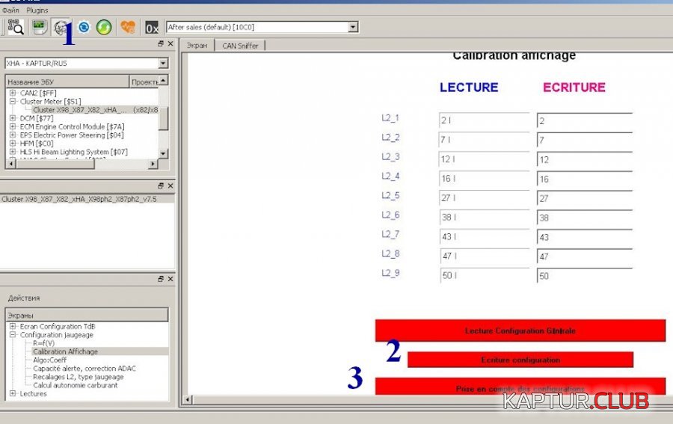The width and height of the screenshot is (673, 424).
Task: Expand the CAN2 [$FF] tree node
Action: coord(13,93)
